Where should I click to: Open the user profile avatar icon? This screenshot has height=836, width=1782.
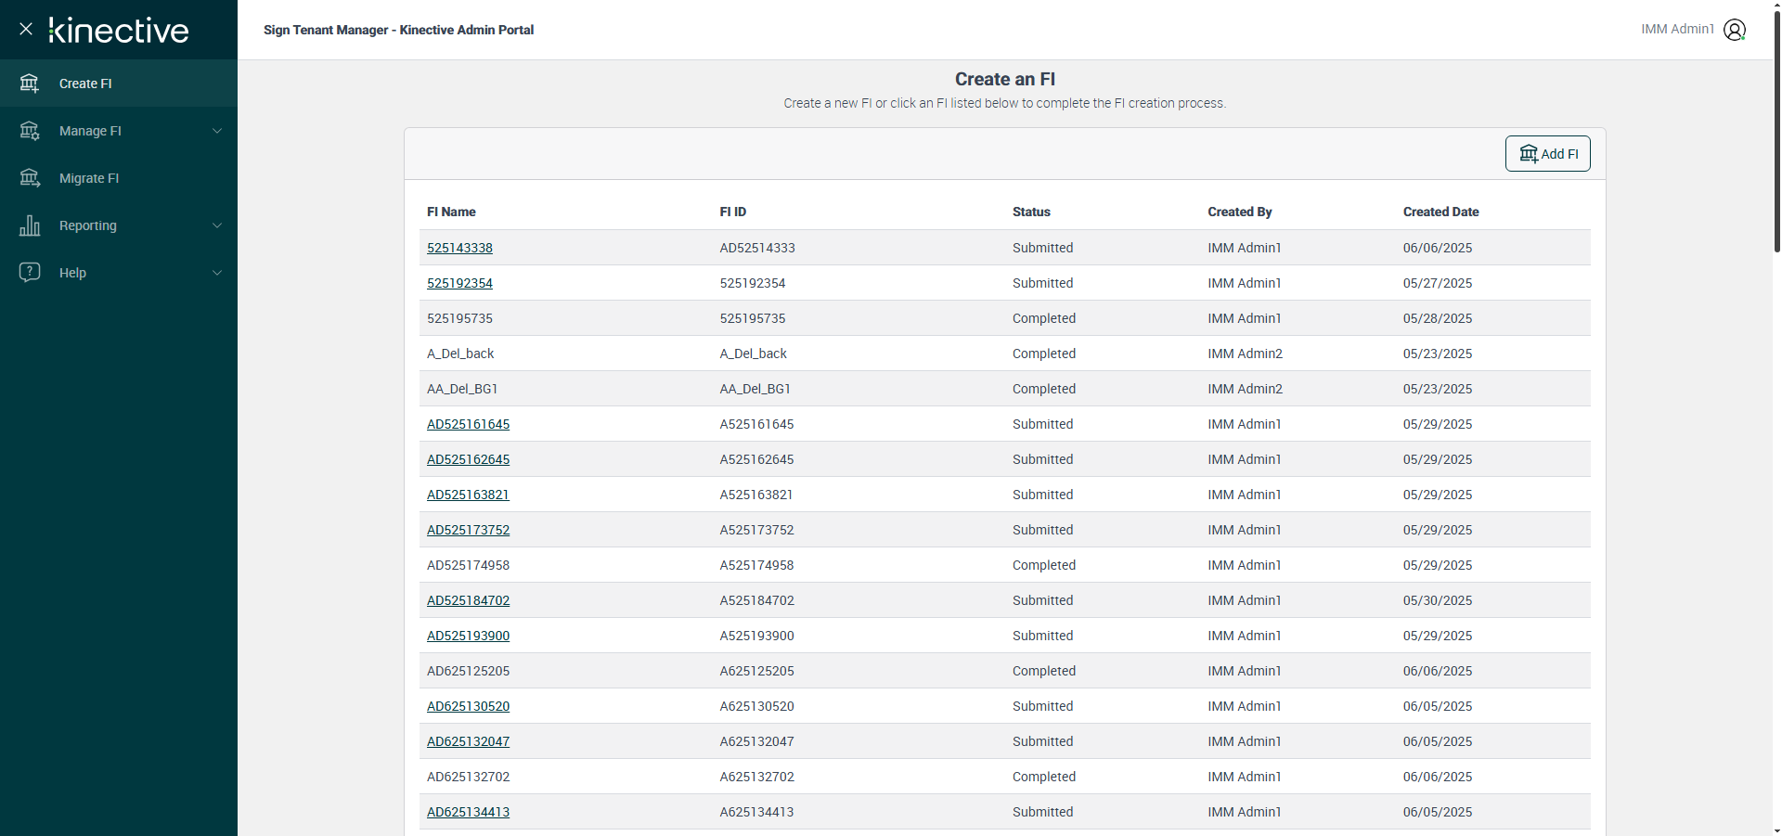click(x=1735, y=30)
